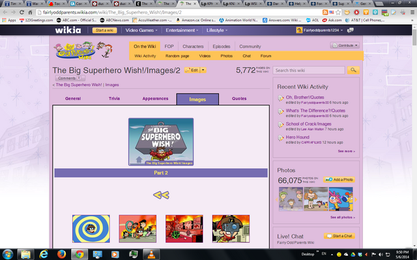Expand the Video Games dropdown
Screen dimensions: 417x260
(141, 31)
